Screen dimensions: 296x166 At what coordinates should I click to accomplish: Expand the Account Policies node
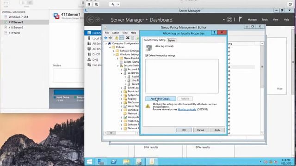pos(121,69)
